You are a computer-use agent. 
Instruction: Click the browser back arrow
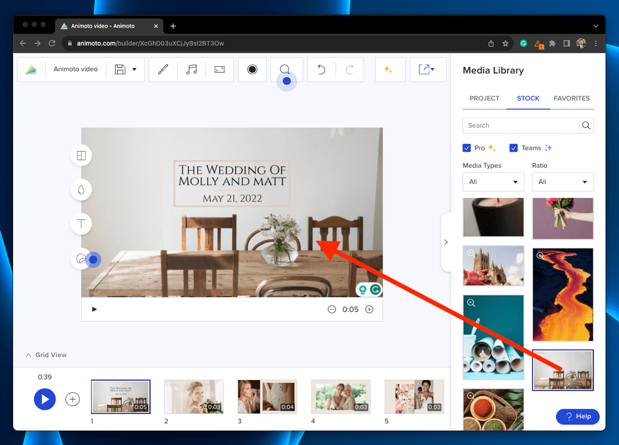click(23, 43)
